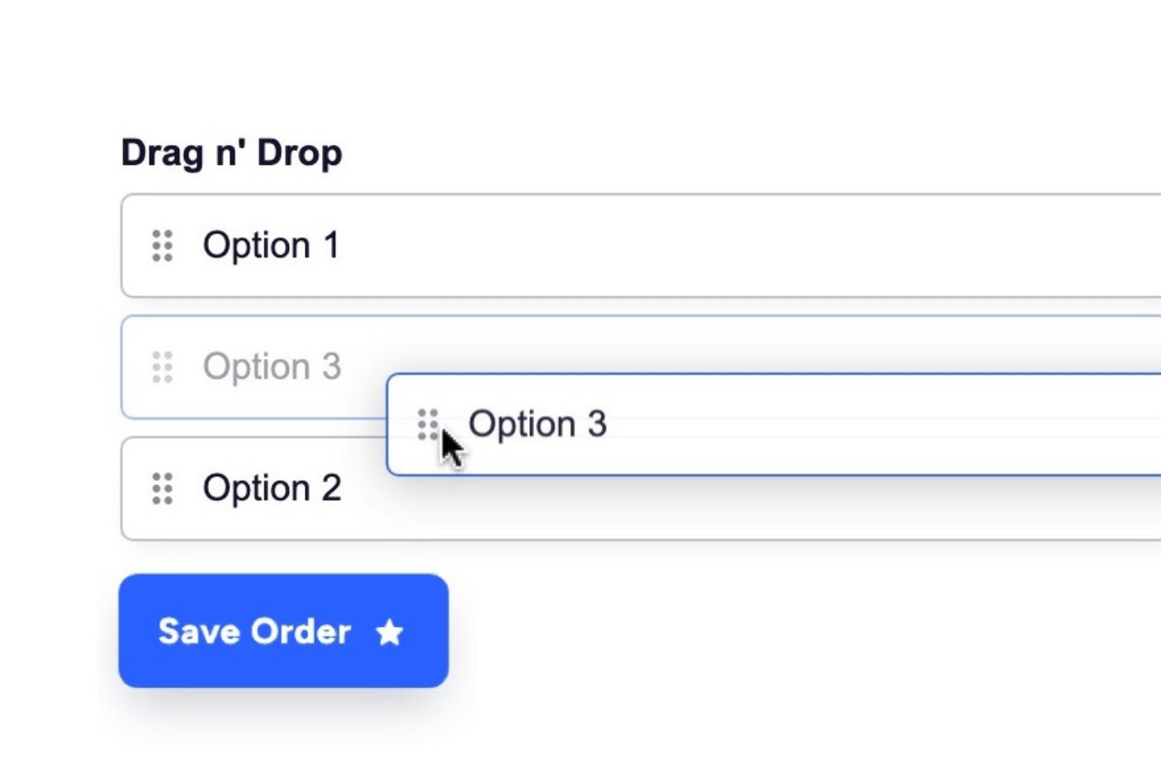
Task: Click the Drag n' Drop heading
Action: [x=232, y=152]
